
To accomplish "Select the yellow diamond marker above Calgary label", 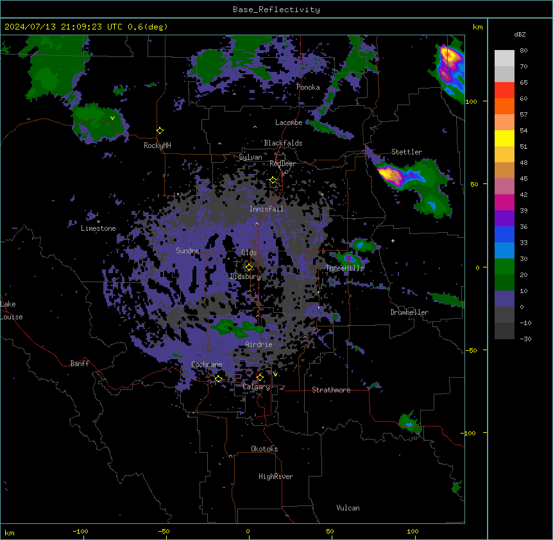I will (260, 378).
